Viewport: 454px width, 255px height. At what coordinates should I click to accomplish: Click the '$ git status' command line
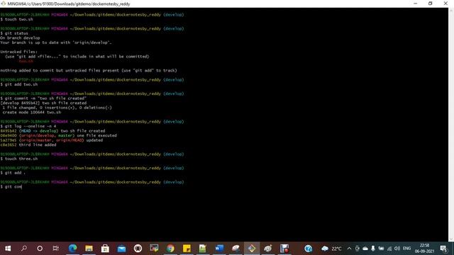coord(14,33)
